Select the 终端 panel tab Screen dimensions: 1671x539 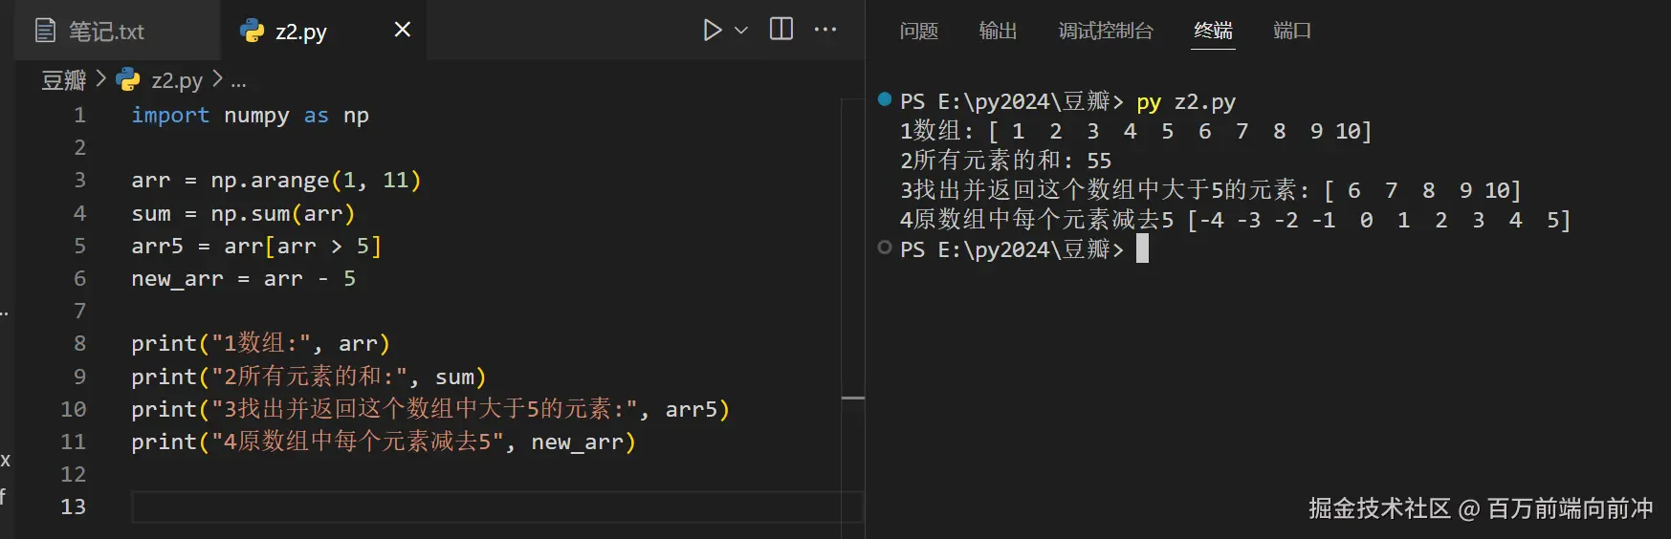(1214, 31)
